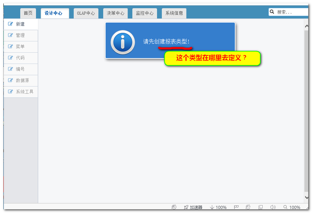Switch to the 设计中心 tab
This screenshot has height=213, width=312.
coord(55,13)
